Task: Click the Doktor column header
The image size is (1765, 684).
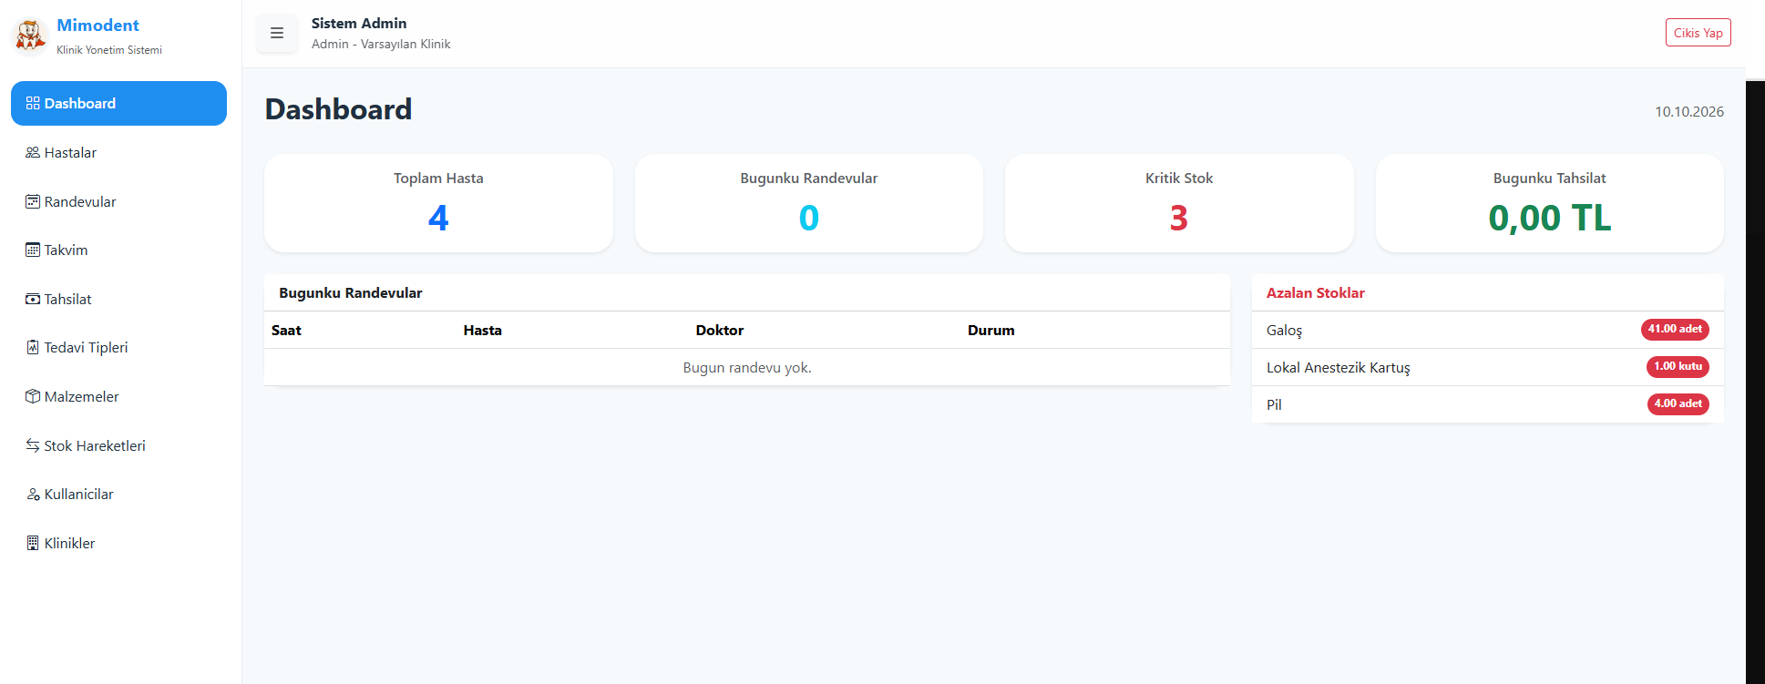Action: (720, 331)
